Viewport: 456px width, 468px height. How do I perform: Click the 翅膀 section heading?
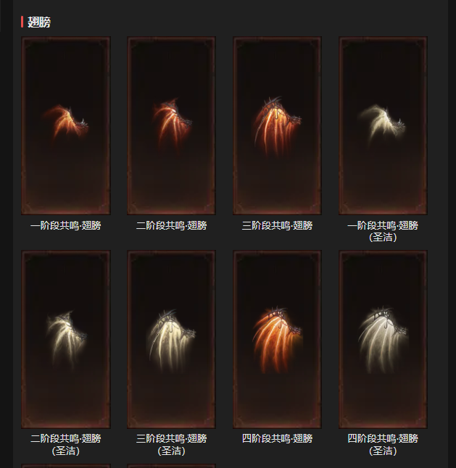pos(39,22)
